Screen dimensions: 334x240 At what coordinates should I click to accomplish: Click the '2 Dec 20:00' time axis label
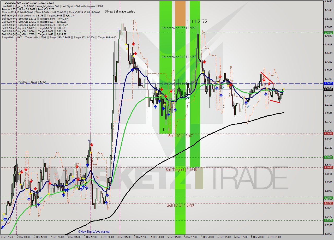[57, 237]
